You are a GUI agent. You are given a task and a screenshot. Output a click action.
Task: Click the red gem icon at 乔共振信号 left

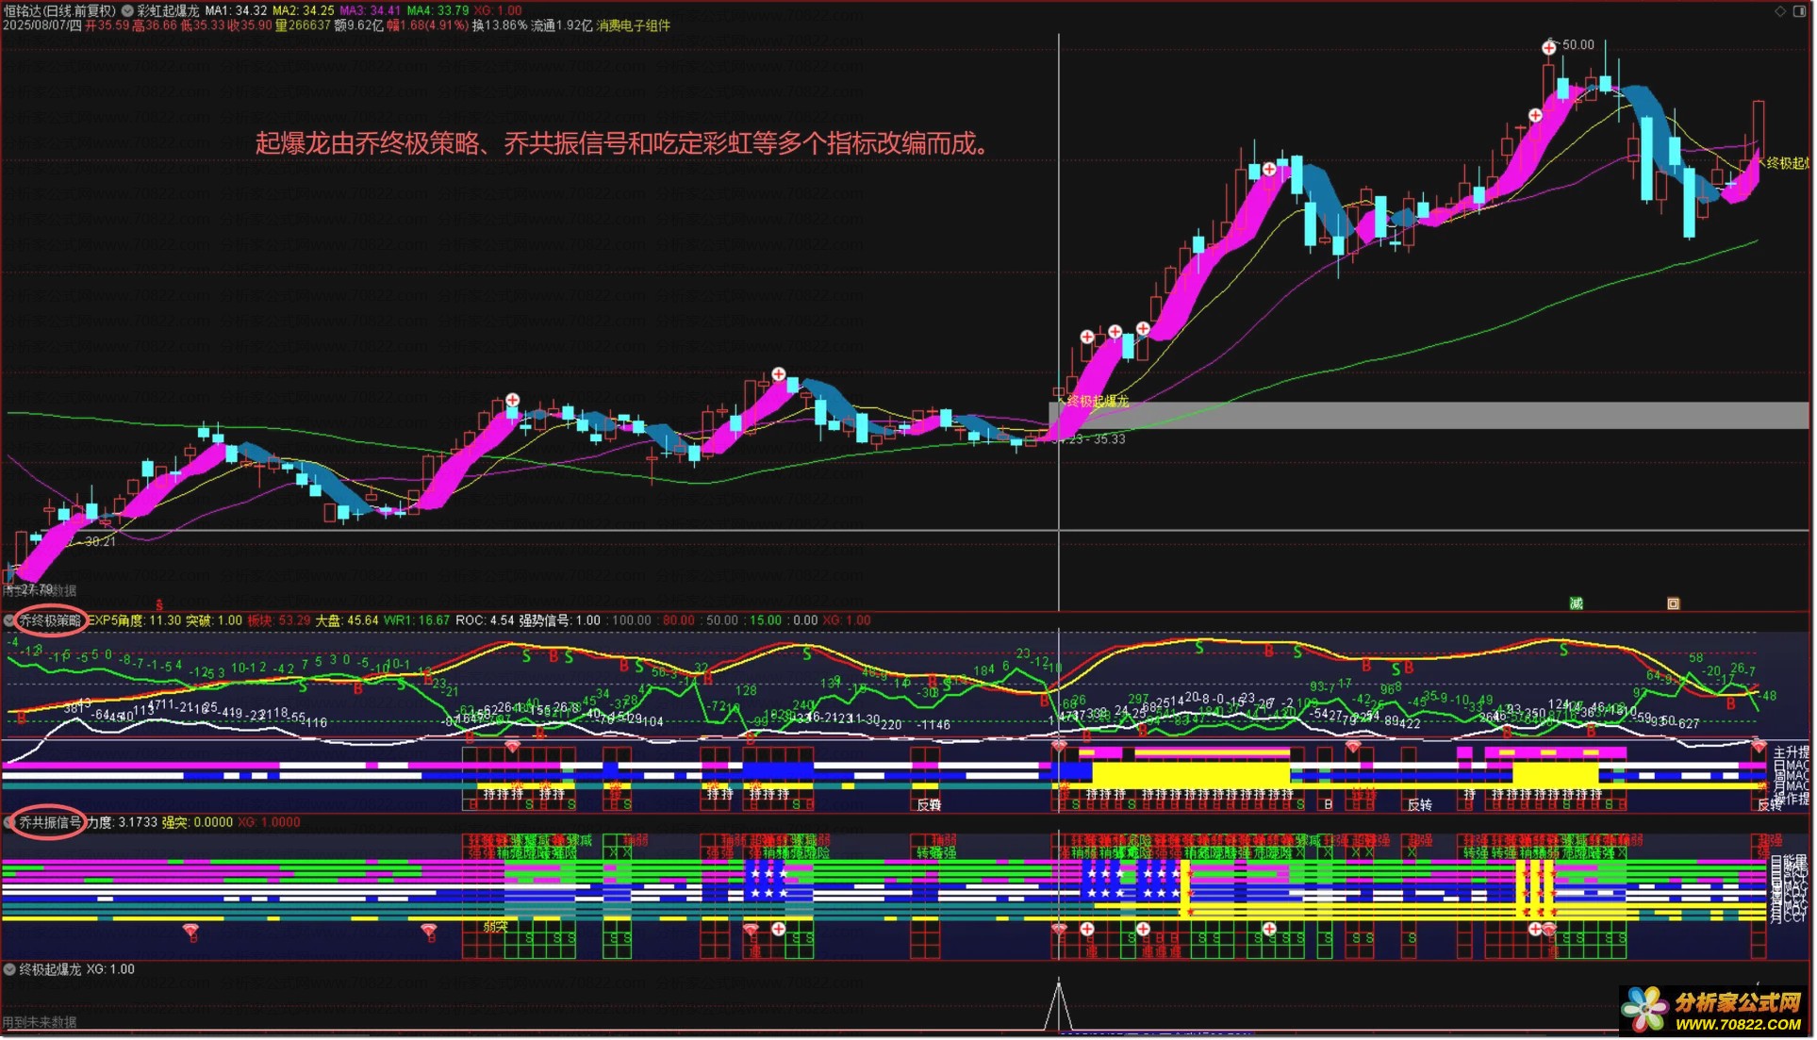191,932
